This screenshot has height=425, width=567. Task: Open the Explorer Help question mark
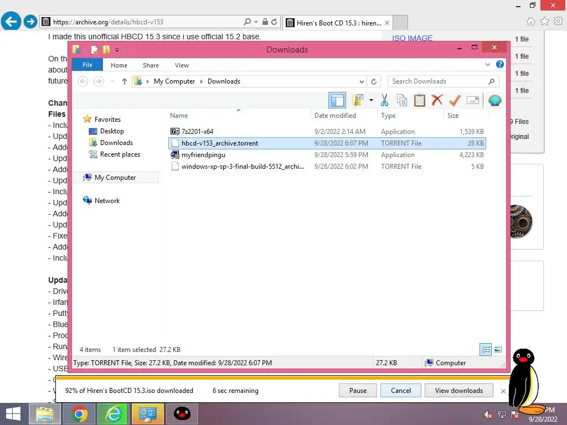(x=500, y=64)
